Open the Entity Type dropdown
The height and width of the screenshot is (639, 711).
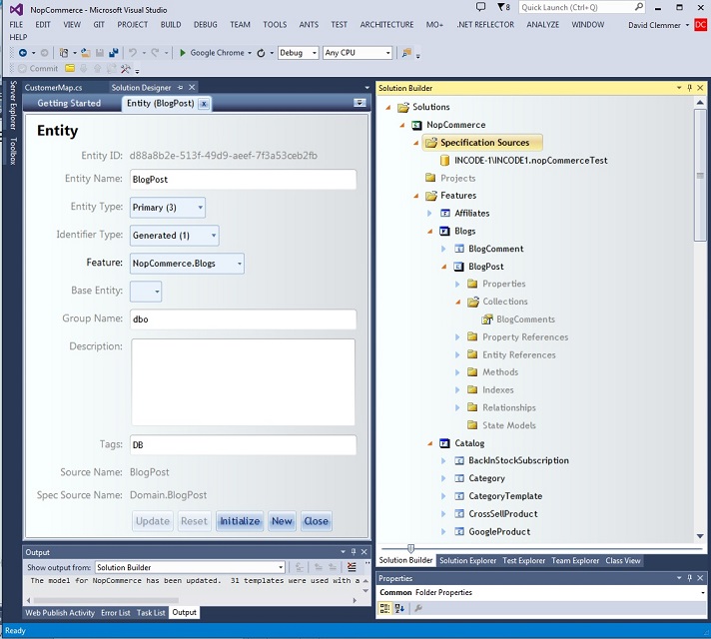(200, 208)
